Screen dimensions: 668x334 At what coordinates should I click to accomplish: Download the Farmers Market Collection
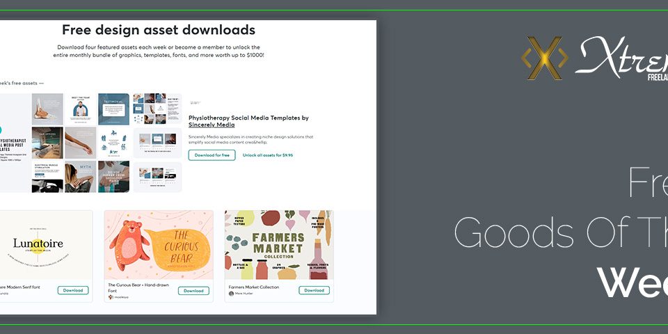[x=314, y=290]
